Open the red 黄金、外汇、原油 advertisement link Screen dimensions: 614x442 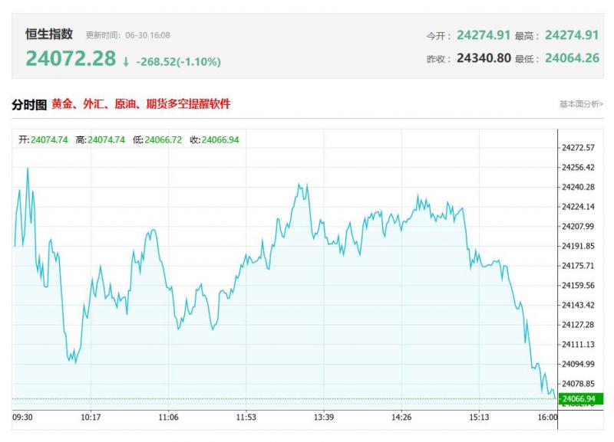pyautogui.click(x=141, y=104)
